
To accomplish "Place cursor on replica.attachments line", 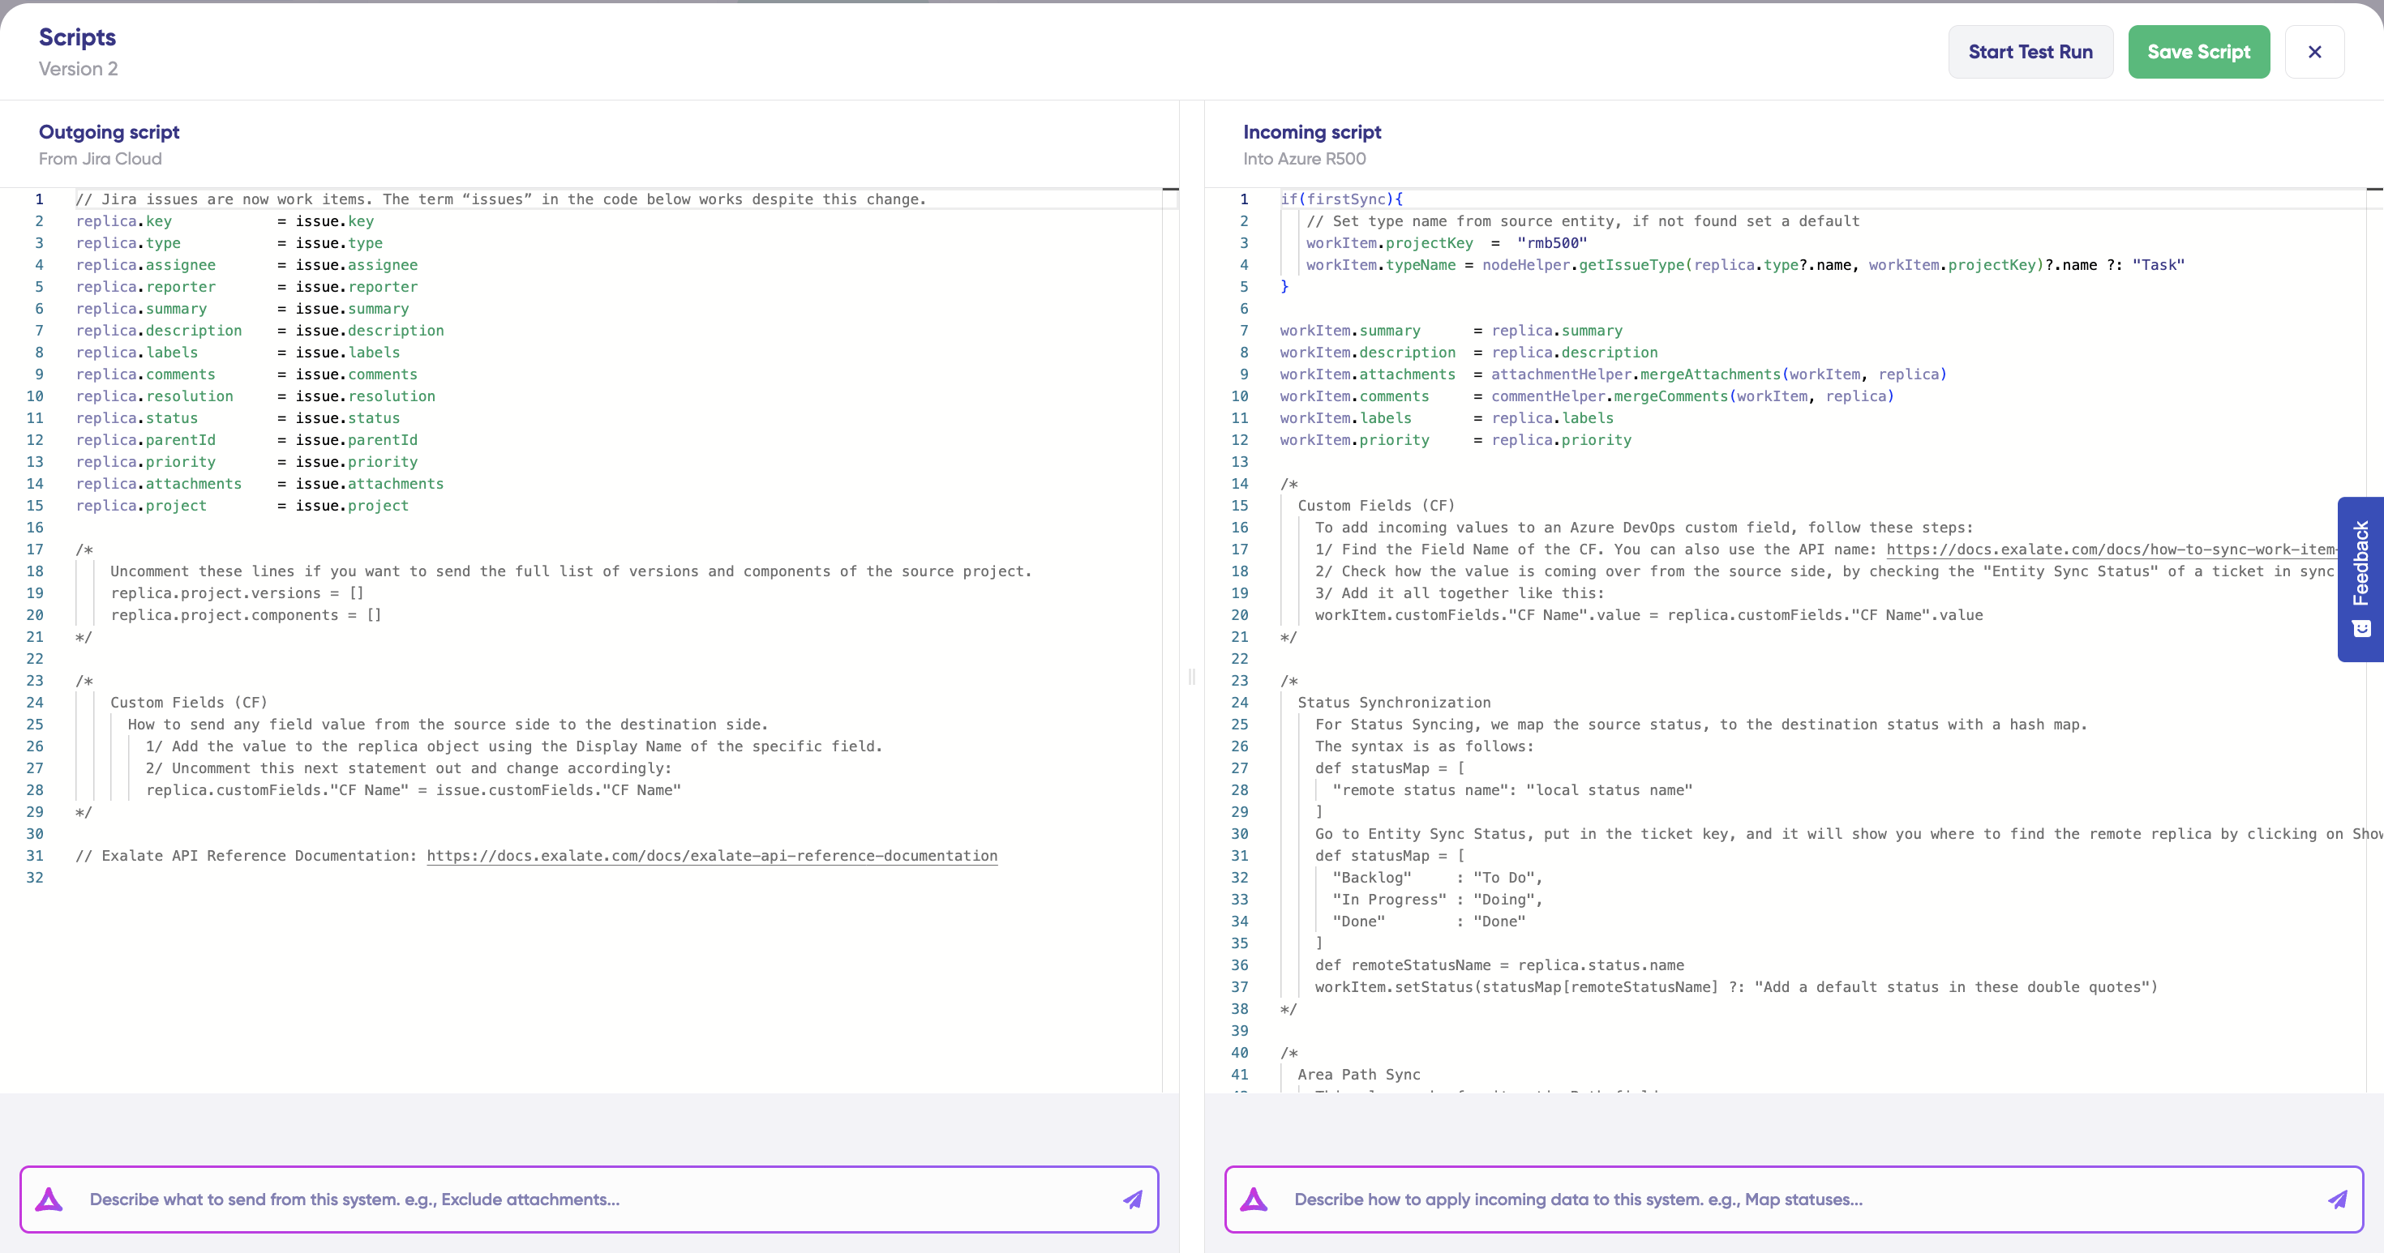I will pos(158,484).
